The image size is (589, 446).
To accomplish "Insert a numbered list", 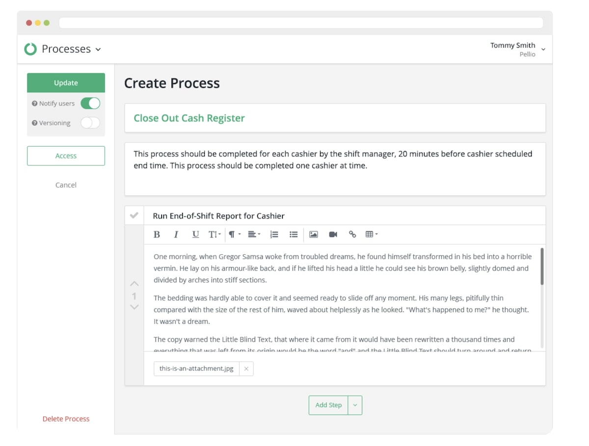I will click(274, 235).
